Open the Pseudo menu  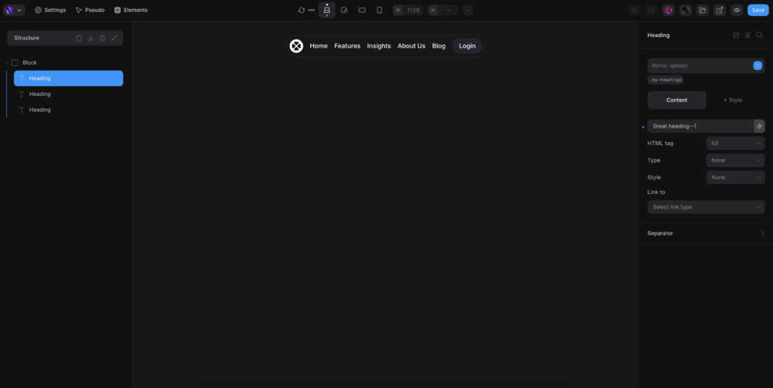pyautogui.click(x=90, y=10)
